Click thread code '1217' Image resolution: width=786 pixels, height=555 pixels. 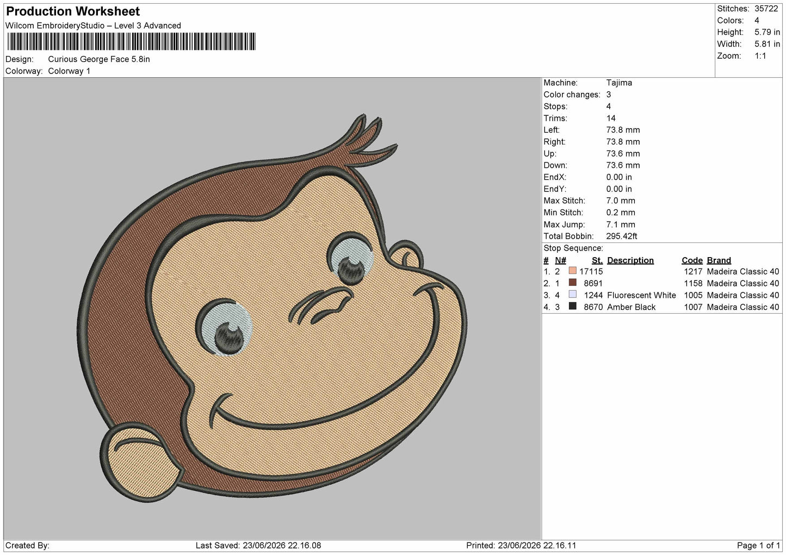(x=694, y=271)
